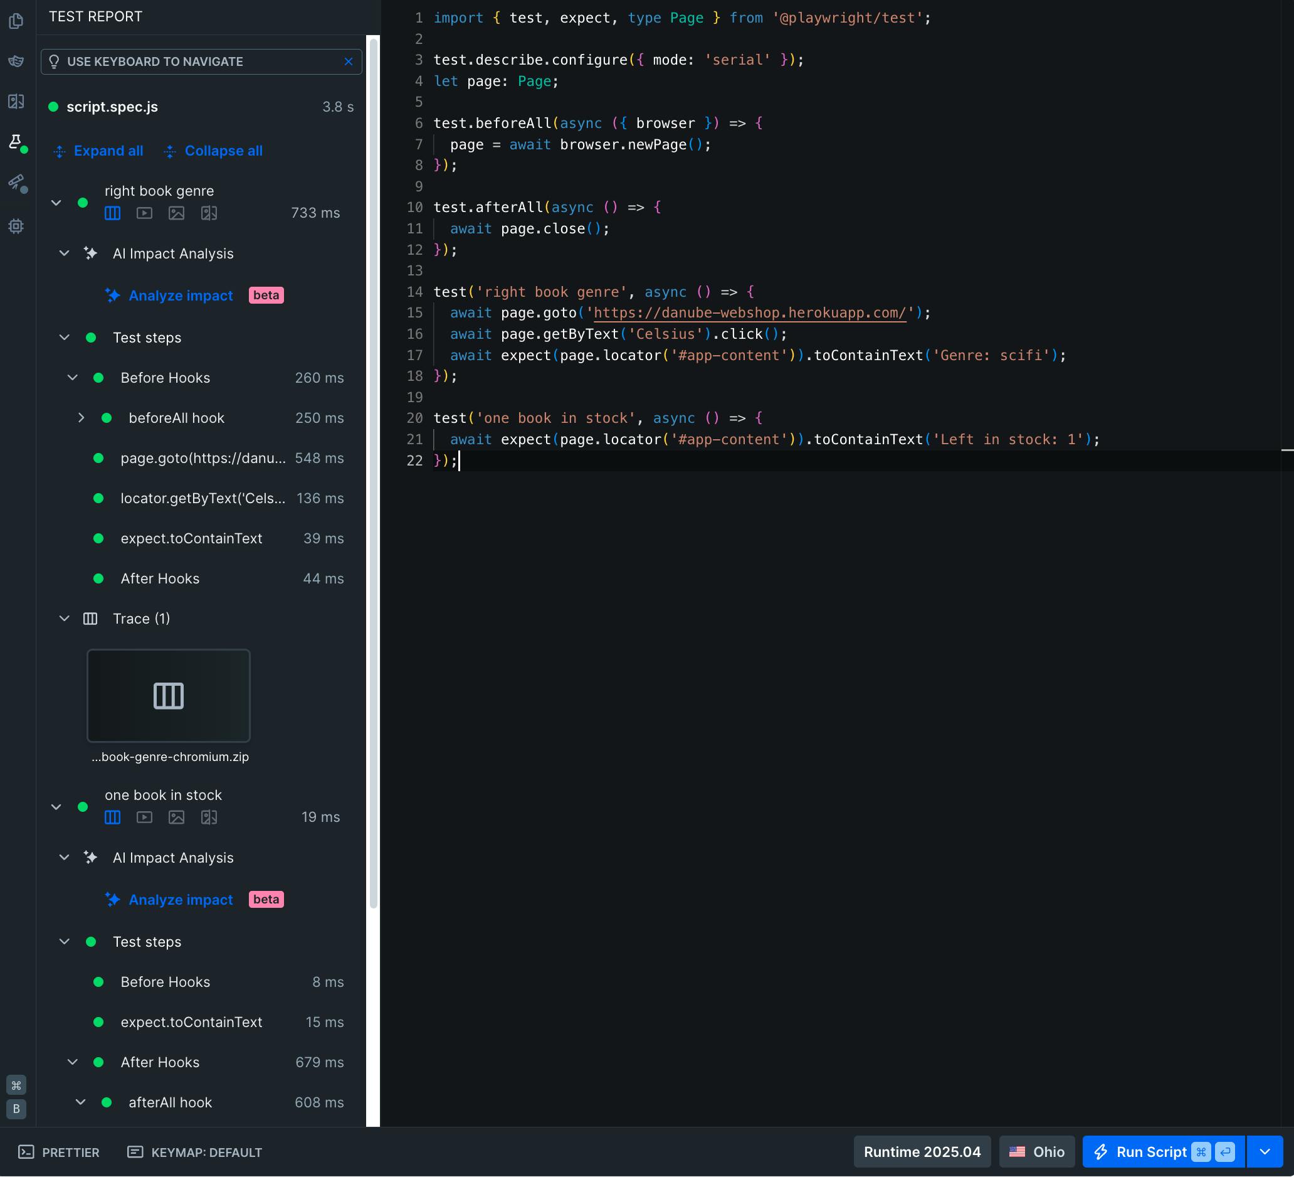
Task: Collapse the right book genre test
Action: coord(56,203)
